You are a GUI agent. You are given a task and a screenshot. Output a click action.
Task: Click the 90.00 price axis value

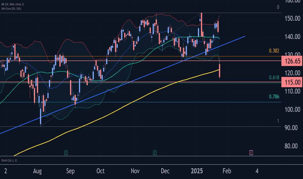click(x=291, y=128)
